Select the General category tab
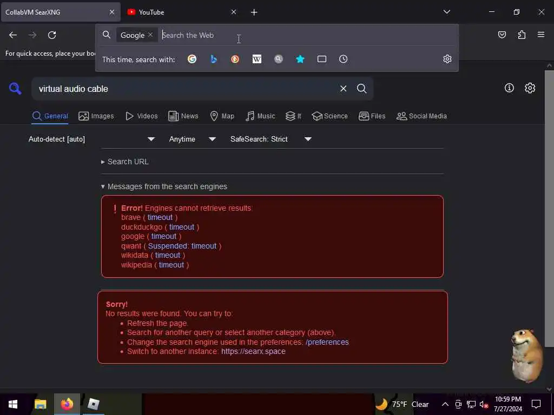The image size is (554, 415). [50, 116]
